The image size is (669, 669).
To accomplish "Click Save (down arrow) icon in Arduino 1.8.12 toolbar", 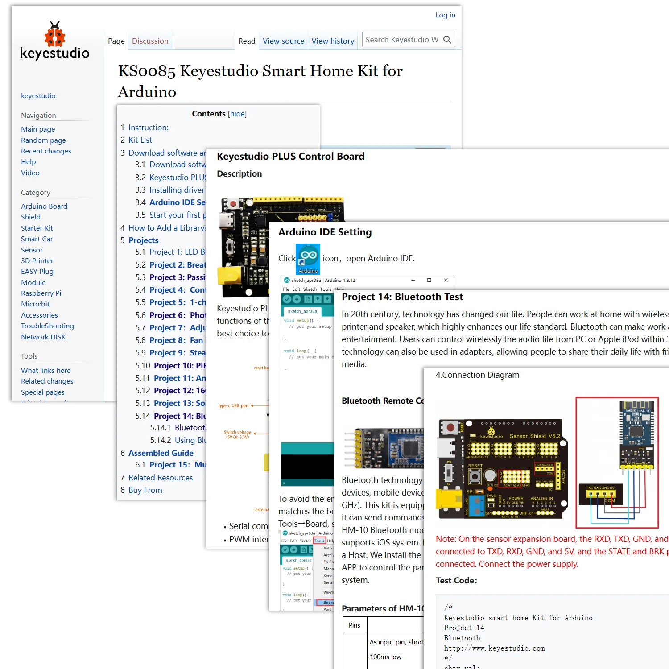I will (327, 299).
